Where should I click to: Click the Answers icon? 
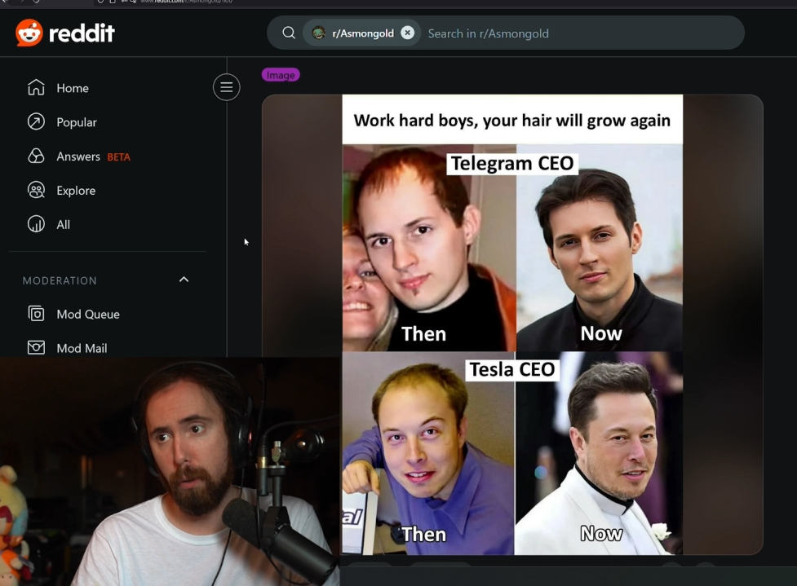36,156
